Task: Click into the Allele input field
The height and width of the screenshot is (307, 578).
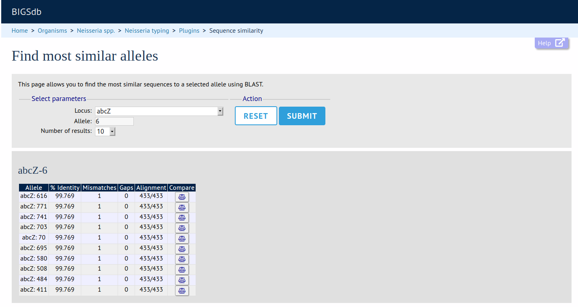Action: 114,121
